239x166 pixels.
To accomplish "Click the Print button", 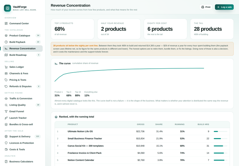I will coord(206,7).
